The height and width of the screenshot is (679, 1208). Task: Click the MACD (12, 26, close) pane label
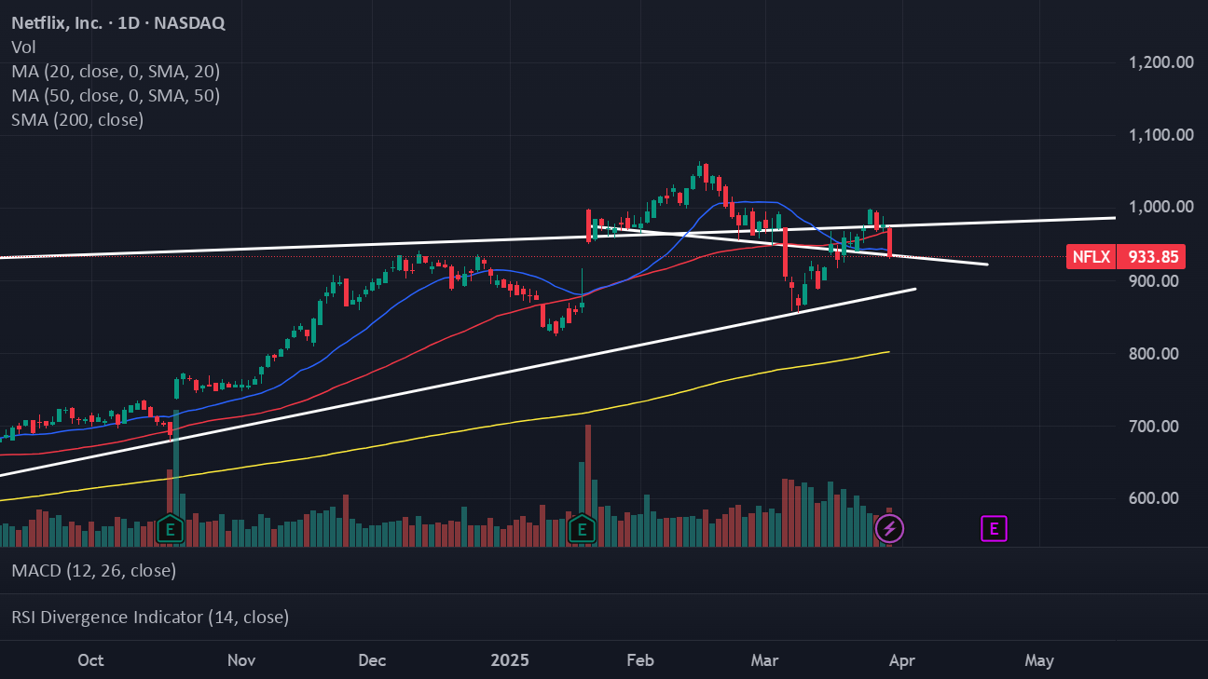93,570
